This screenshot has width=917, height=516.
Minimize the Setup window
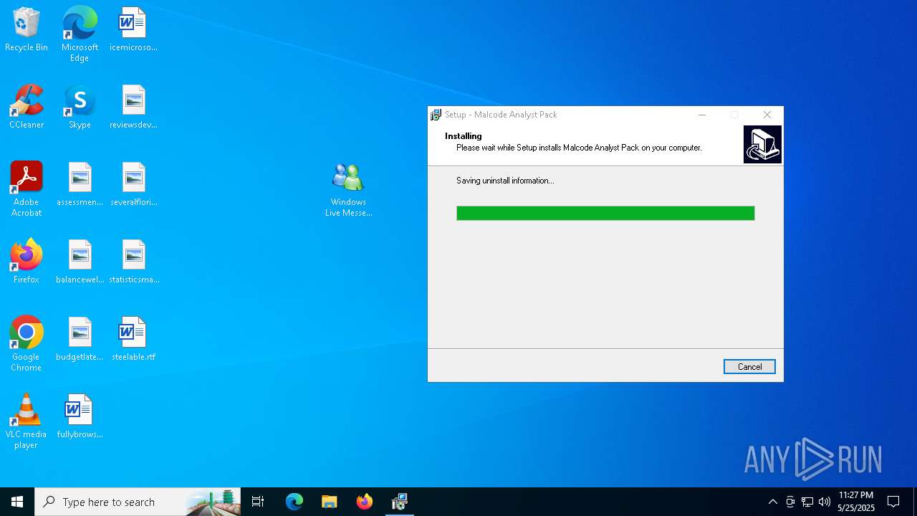point(702,115)
